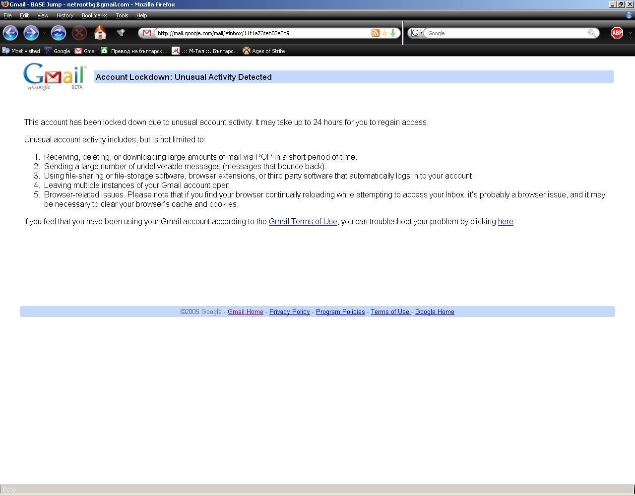Go to the Home page
Viewport: 635px width, 496px height.
click(x=100, y=33)
